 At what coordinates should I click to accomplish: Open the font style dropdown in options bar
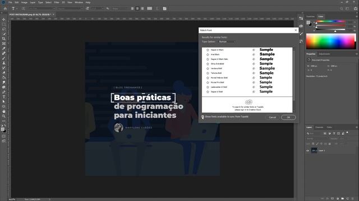click(x=70, y=8)
